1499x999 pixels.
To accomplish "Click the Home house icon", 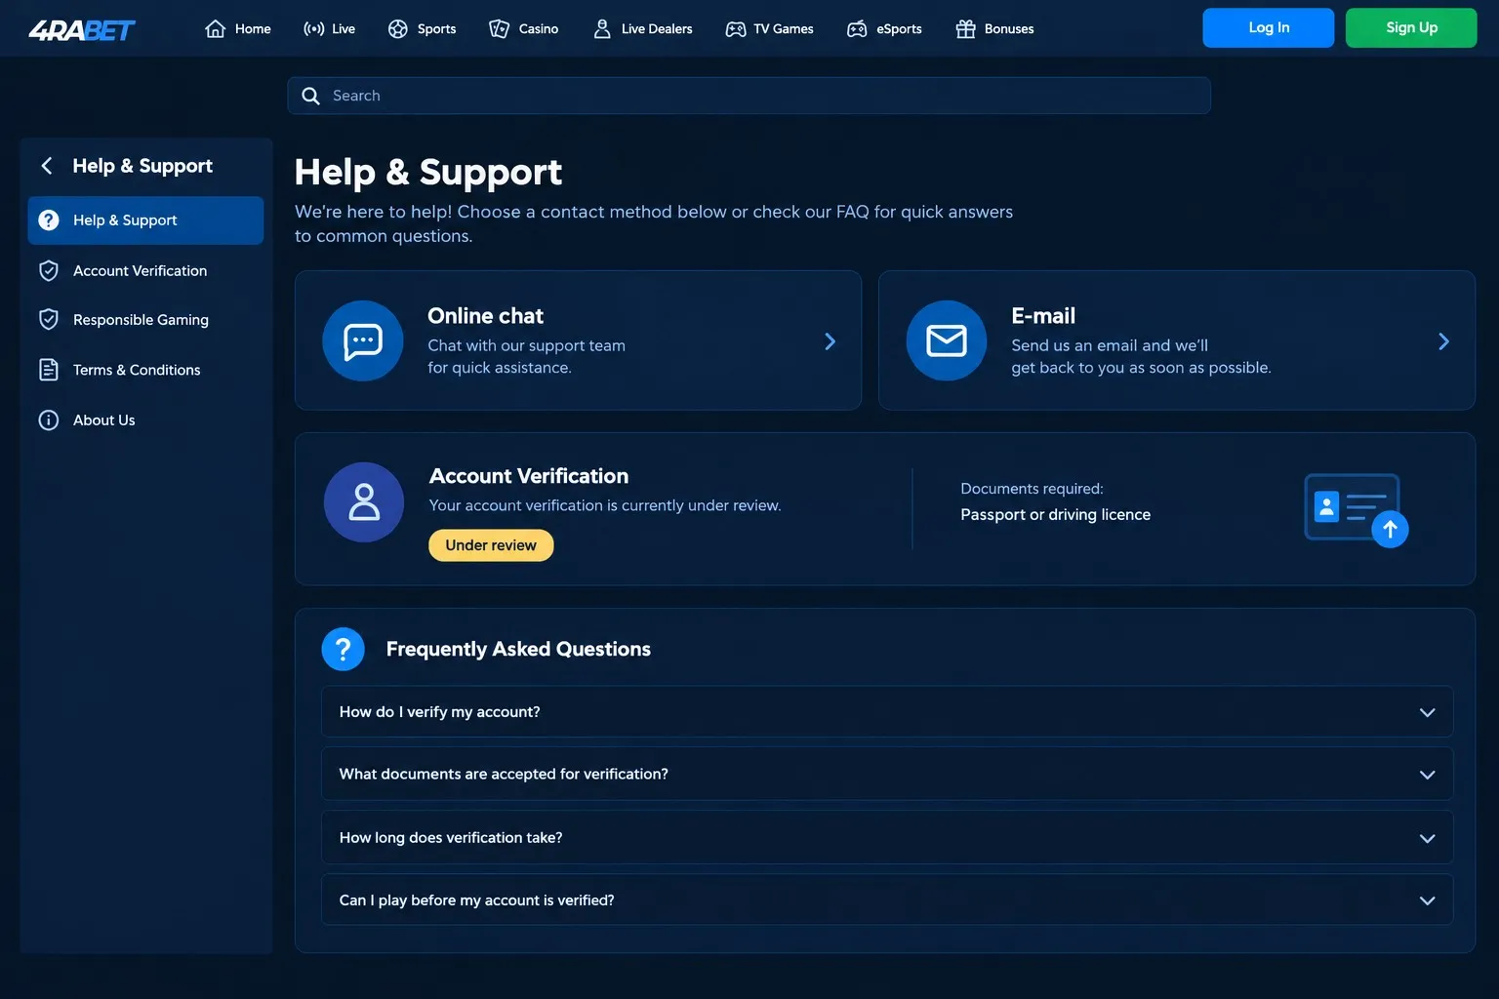I will [216, 29].
